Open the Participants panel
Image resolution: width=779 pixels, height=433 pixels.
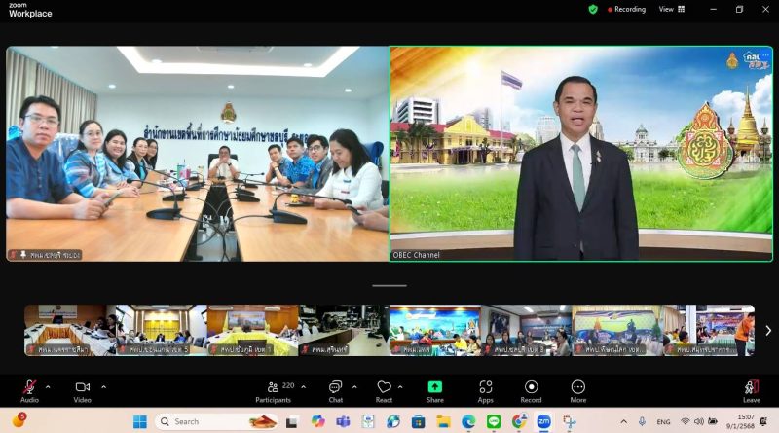[x=273, y=387]
